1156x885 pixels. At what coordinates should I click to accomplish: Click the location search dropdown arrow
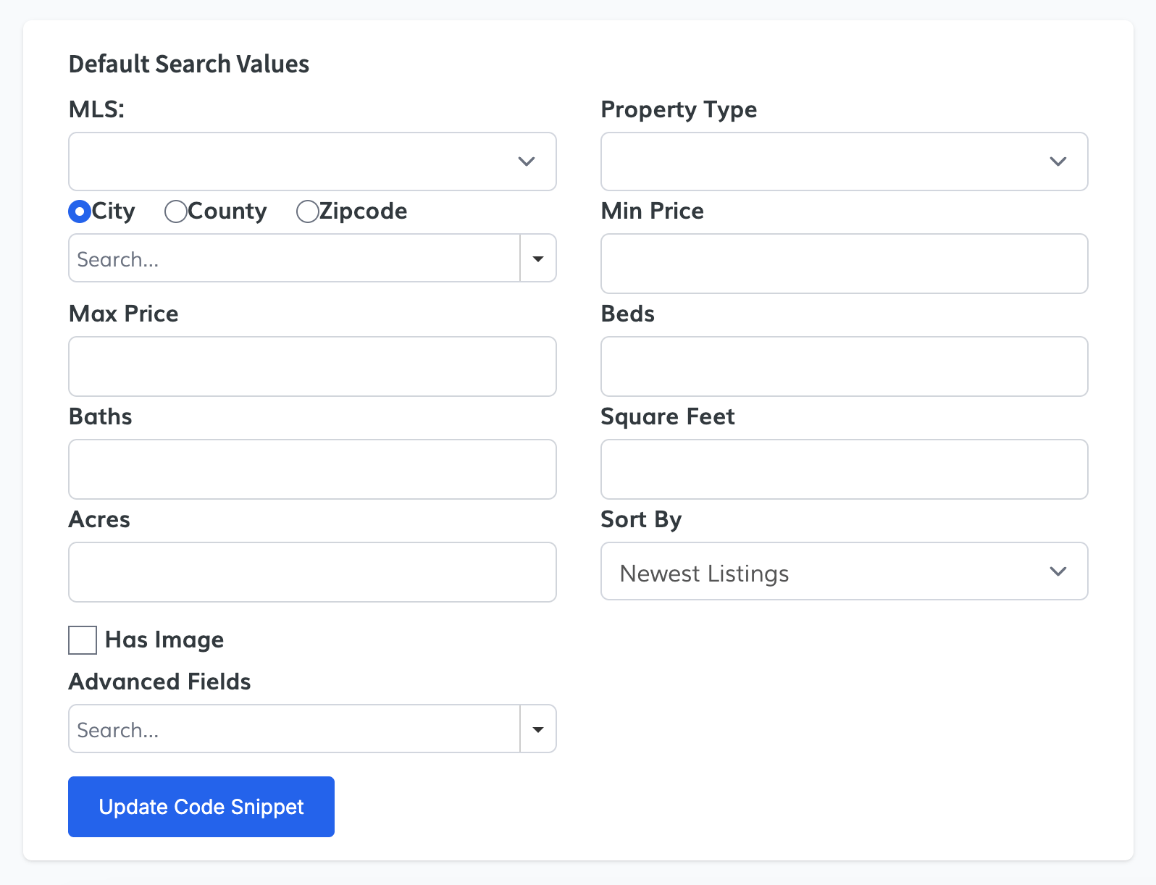(x=538, y=259)
